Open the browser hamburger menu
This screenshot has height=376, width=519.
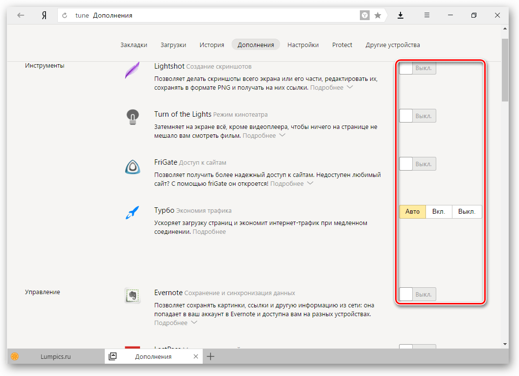(x=427, y=15)
